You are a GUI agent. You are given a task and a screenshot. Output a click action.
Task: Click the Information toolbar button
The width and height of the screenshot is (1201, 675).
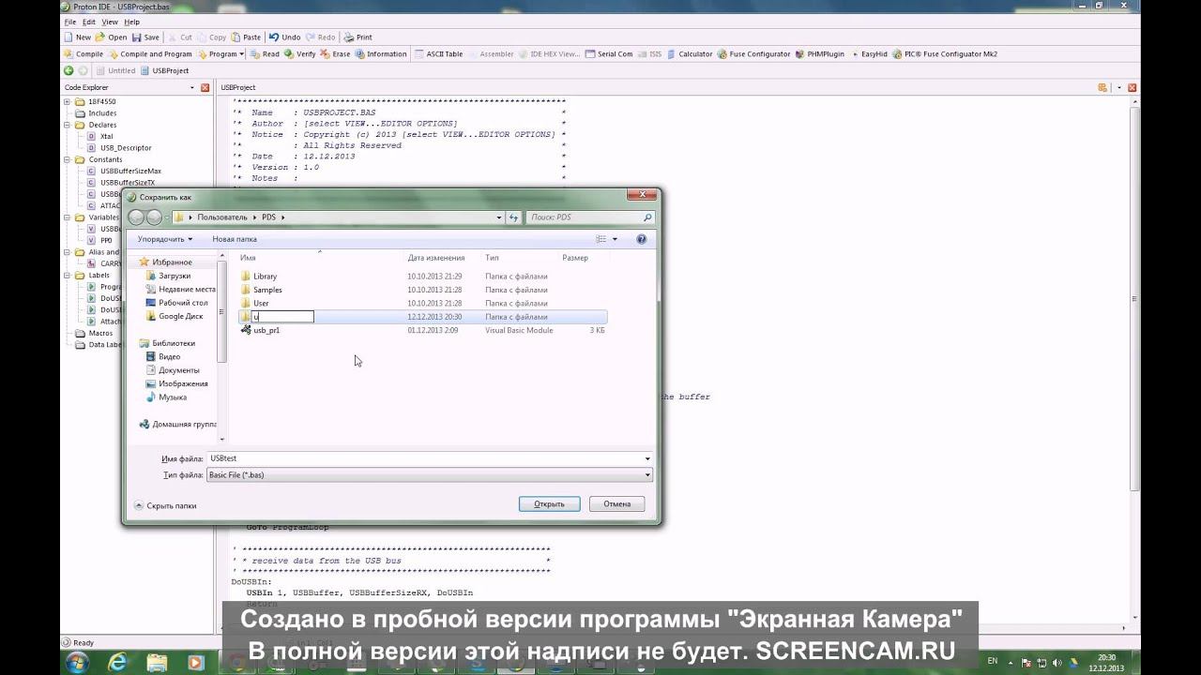(381, 54)
